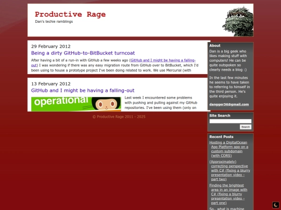Open recent post 'Hosting a DigitalOcean App Platform app'
This screenshot has height=210, width=281.
point(229,149)
